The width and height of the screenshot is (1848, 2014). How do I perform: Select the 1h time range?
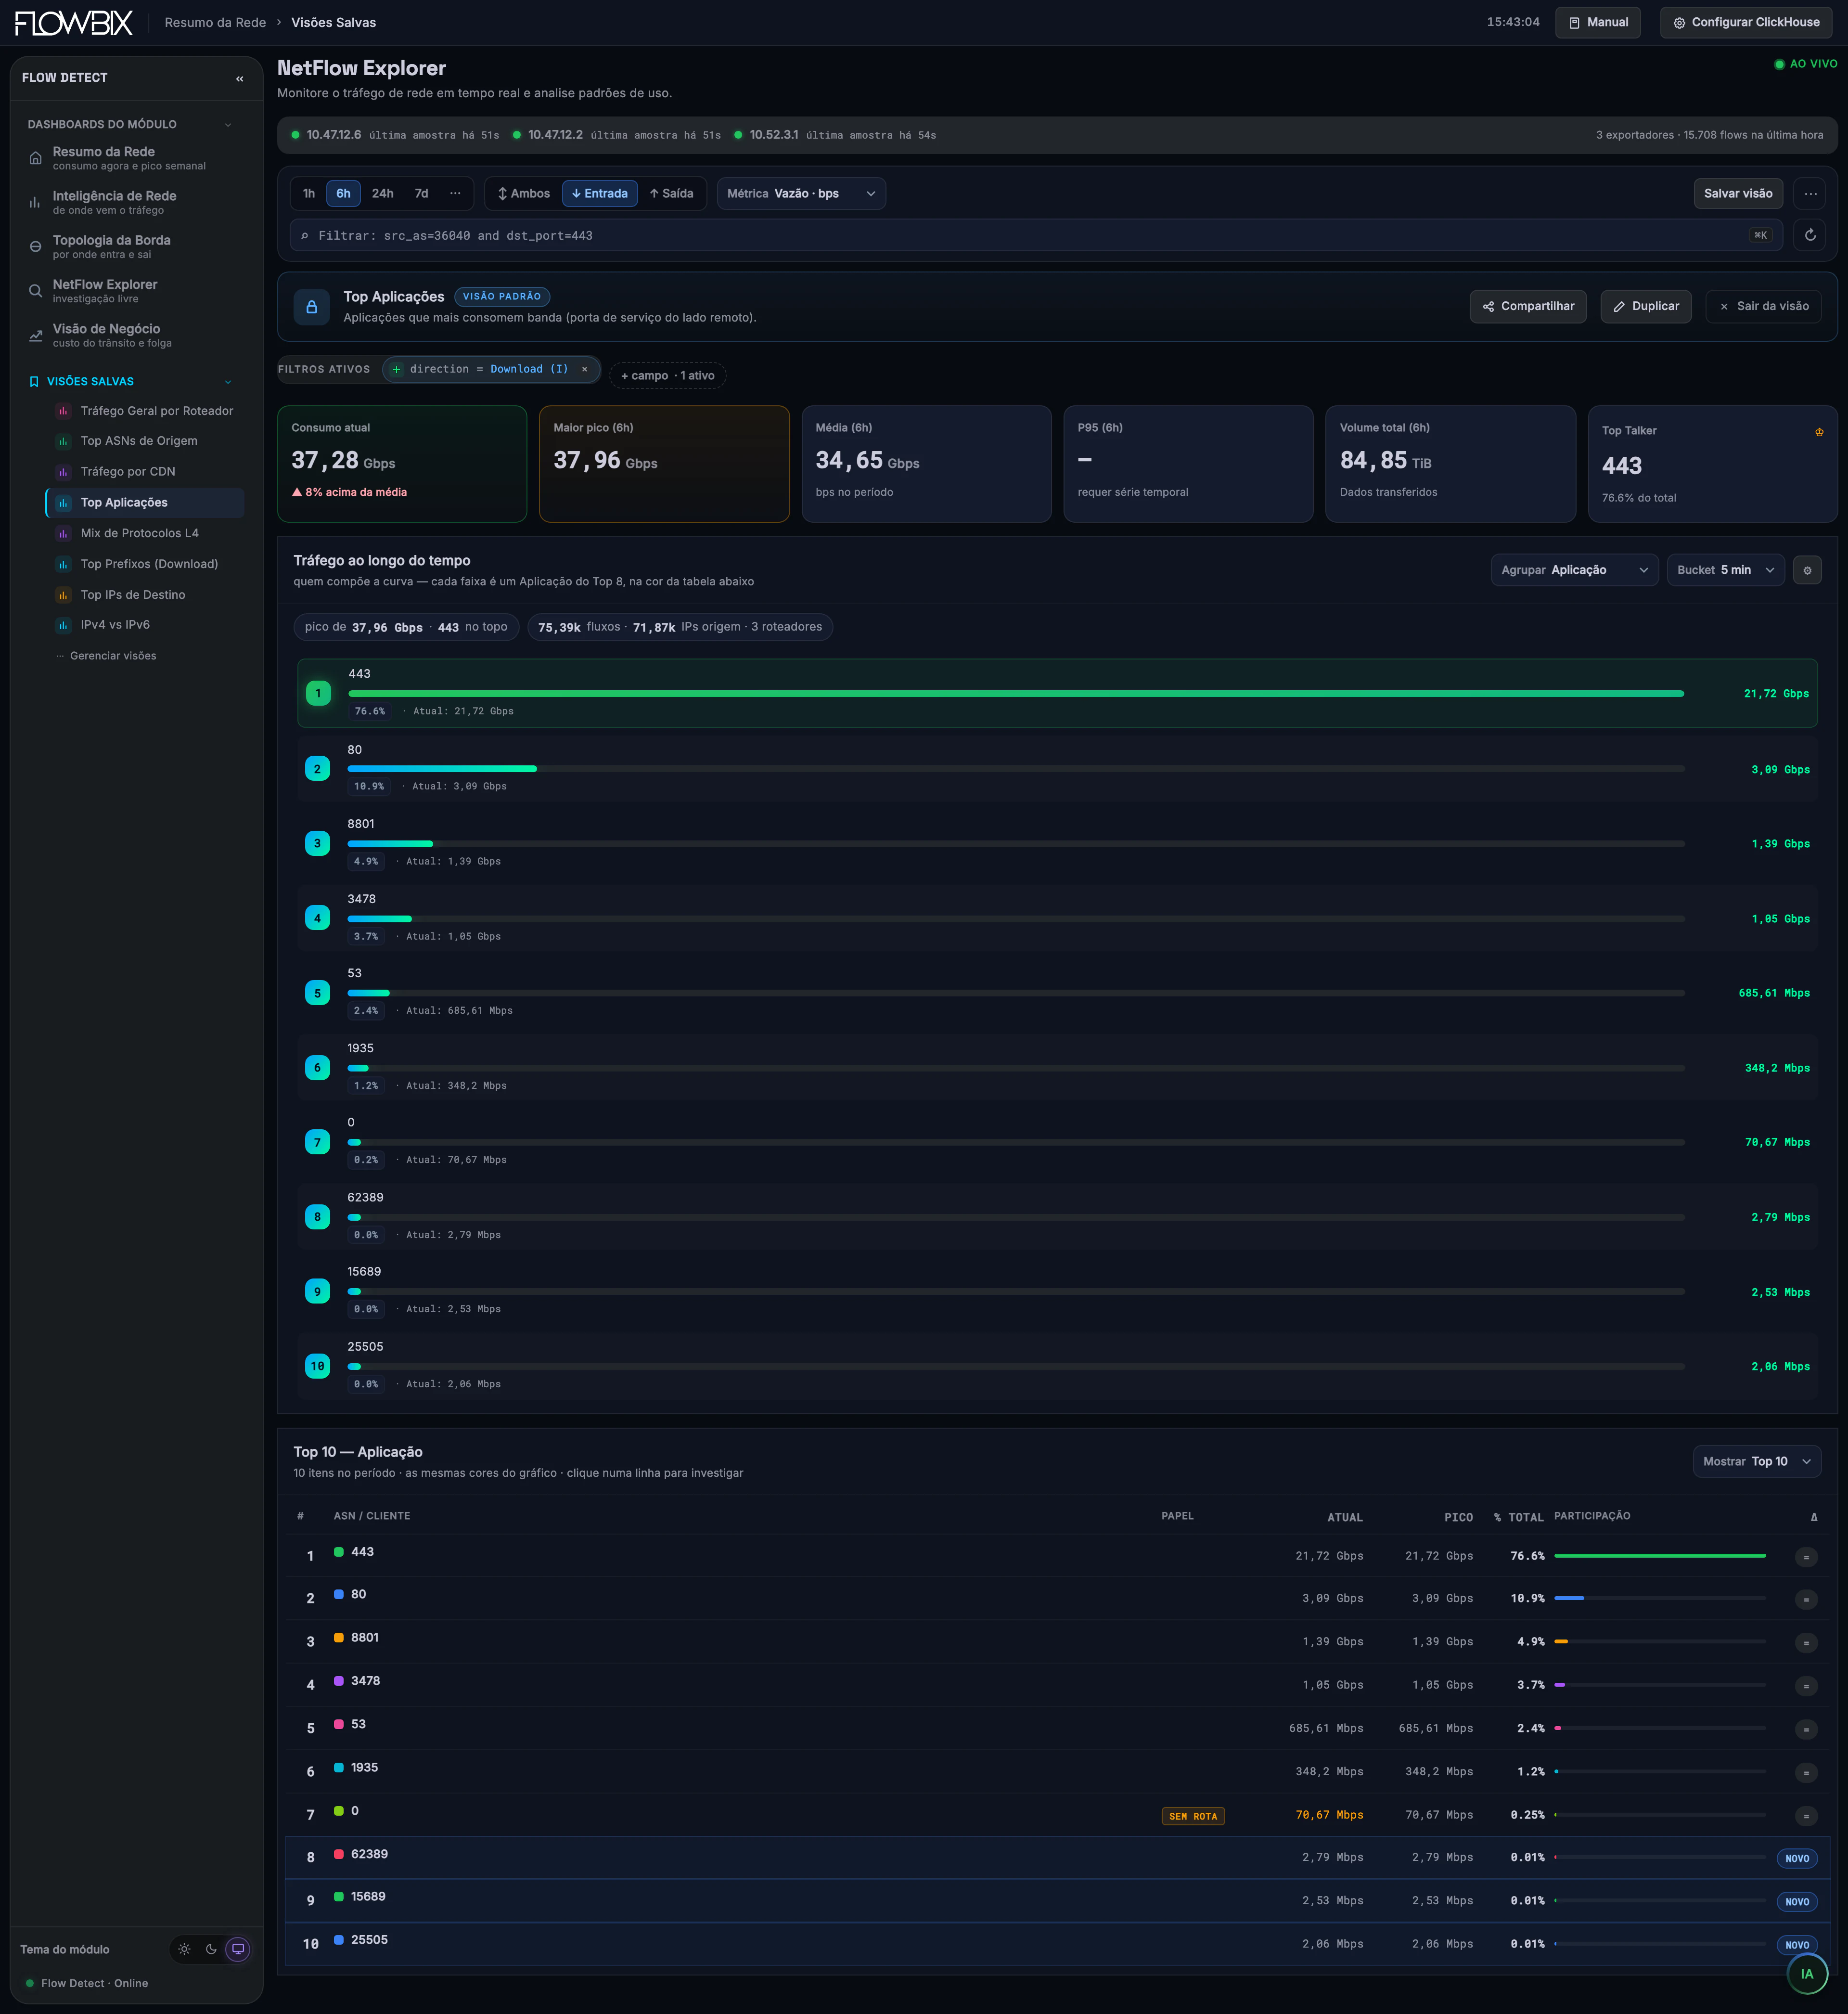[x=309, y=193]
